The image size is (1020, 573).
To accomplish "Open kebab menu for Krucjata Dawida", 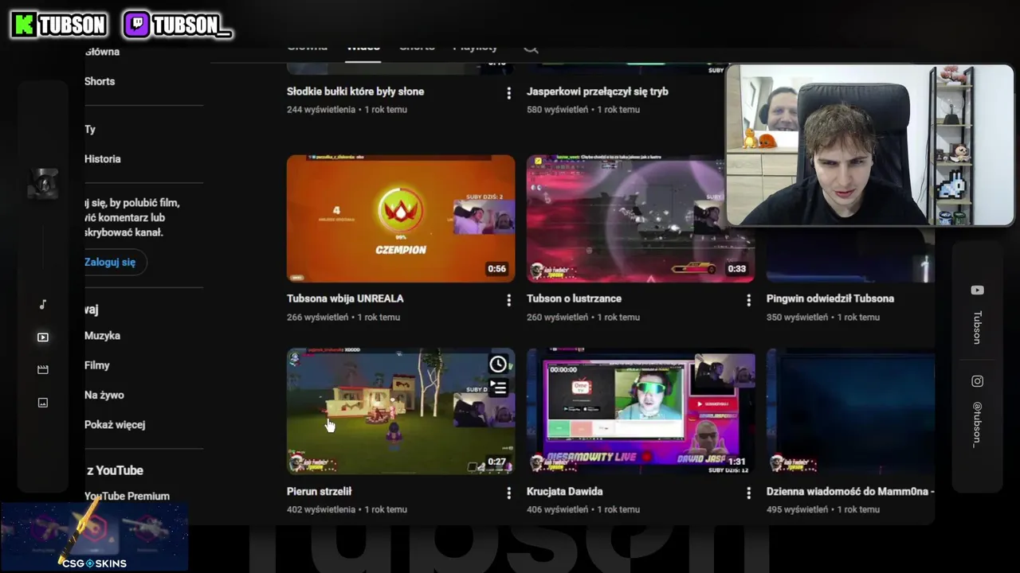I will click(748, 493).
